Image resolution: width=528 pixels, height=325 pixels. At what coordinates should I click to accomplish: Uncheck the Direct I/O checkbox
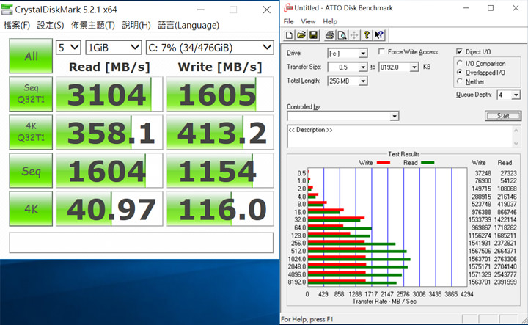click(x=459, y=52)
